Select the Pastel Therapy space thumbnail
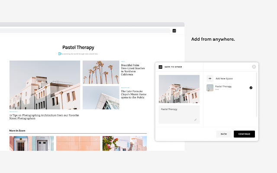The image size is (277, 173). click(x=210, y=88)
